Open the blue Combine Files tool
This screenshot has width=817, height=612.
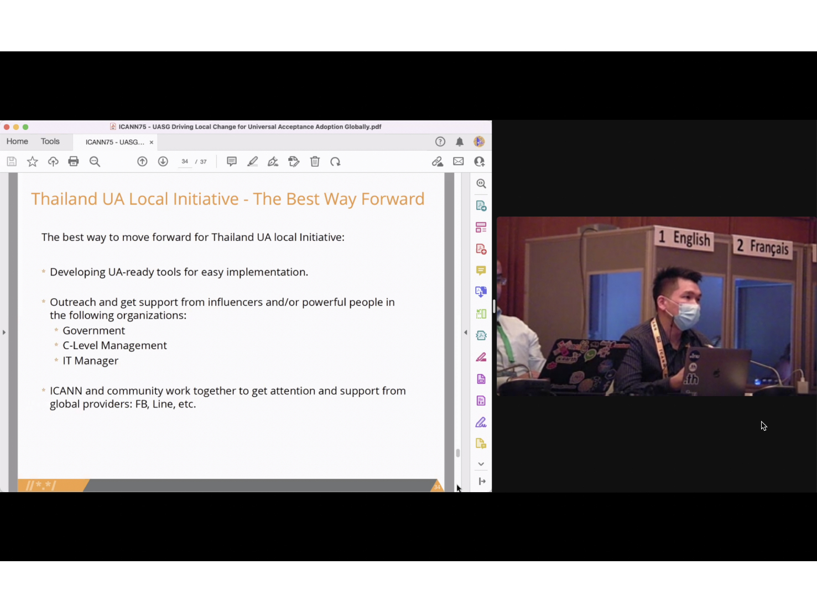481,292
